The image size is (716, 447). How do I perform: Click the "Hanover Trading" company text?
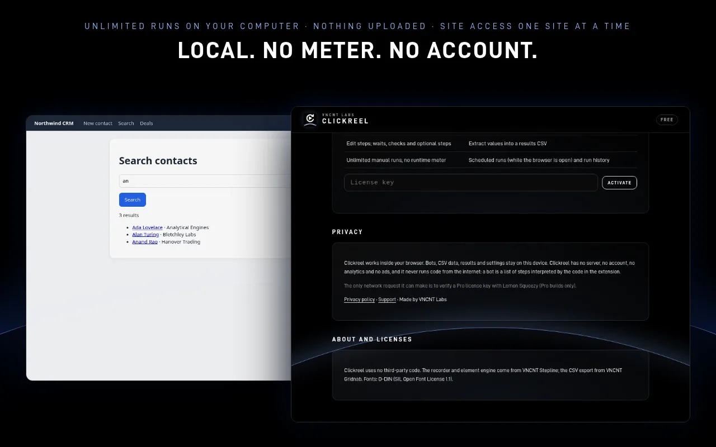coord(181,242)
